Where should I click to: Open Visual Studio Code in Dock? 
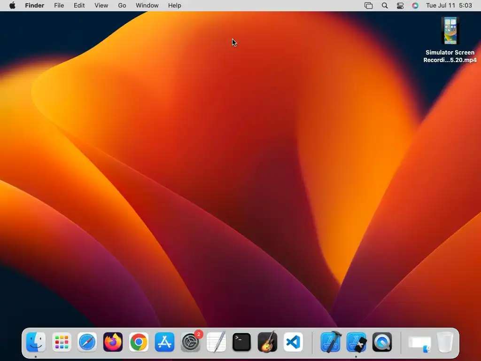tap(293, 342)
